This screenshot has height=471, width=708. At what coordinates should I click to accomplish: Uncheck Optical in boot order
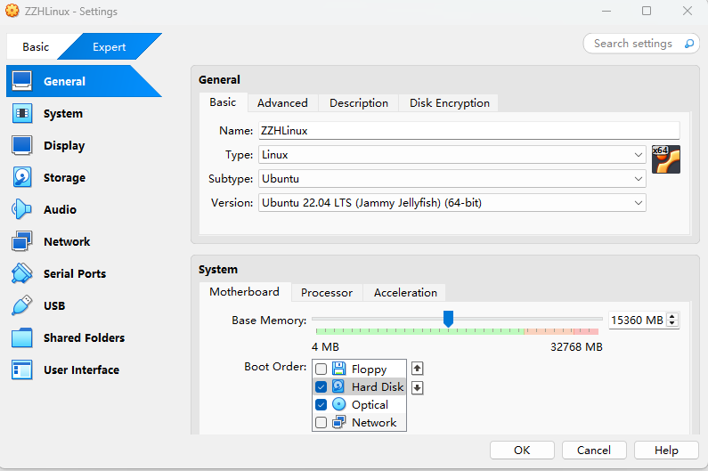(321, 404)
